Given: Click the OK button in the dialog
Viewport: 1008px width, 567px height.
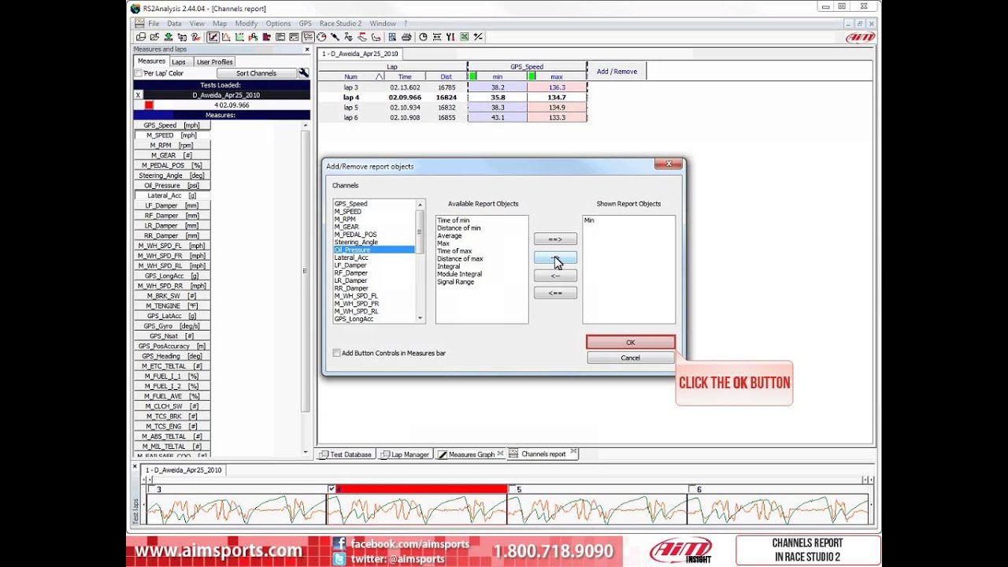Looking at the screenshot, I should coord(631,343).
